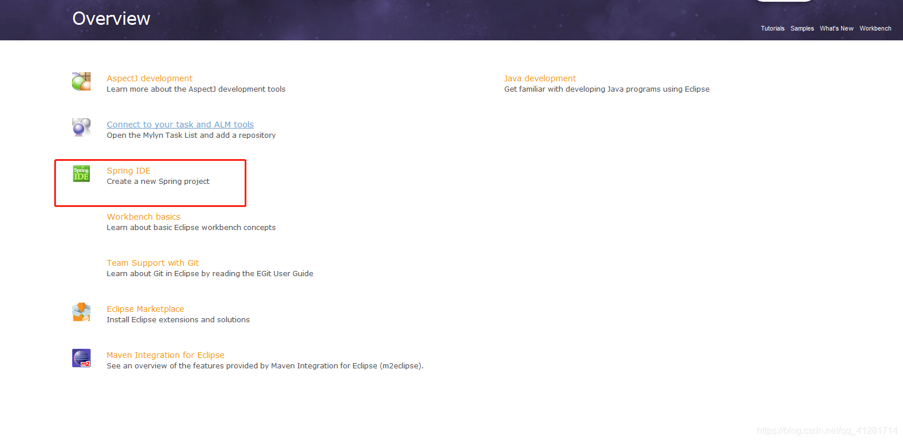
Task: Open the AspectJ development link
Action: pos(149,78)
